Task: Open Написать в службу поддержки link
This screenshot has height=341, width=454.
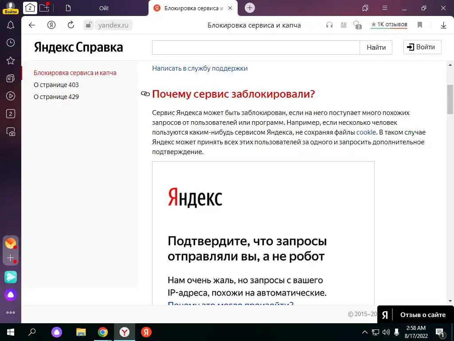Action: [x=200, y=68]
